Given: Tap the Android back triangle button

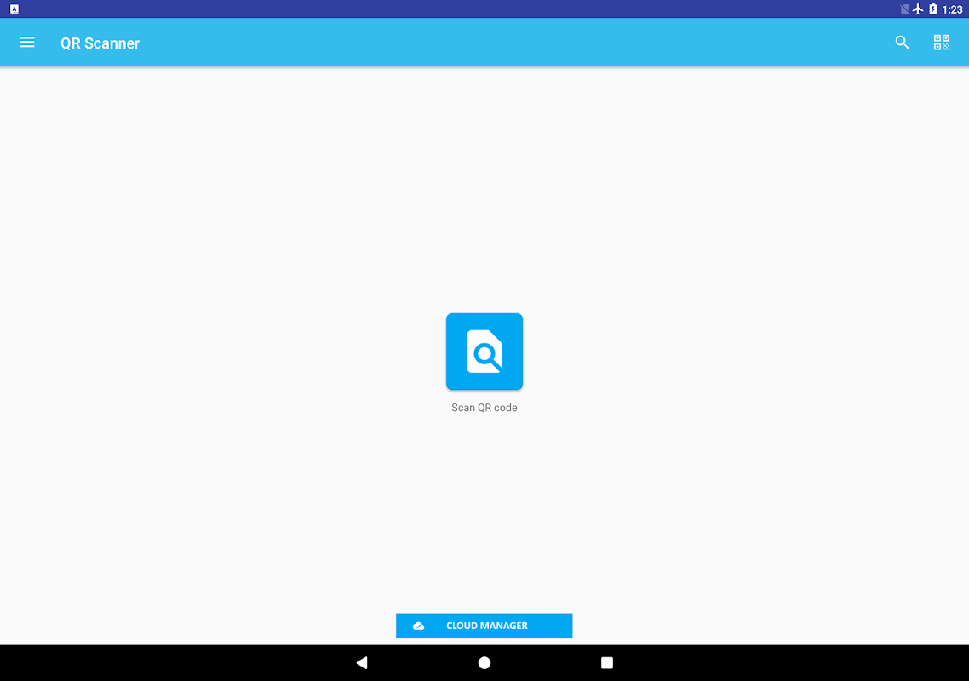Looking at the screenshot, I should click(362, 662).
